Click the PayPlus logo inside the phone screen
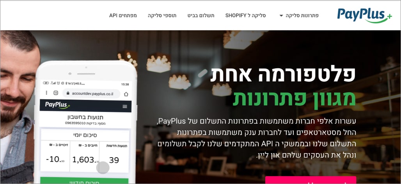The width and height of the screenshot is (401, 184). click(58, 105)
